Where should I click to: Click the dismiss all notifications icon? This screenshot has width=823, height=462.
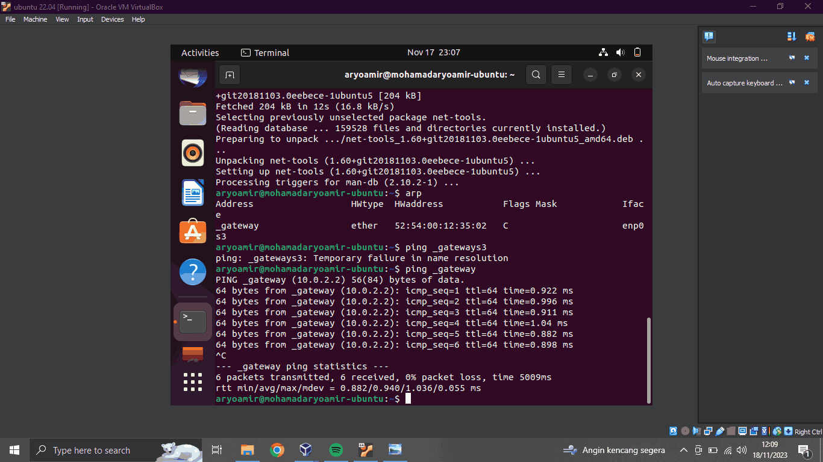810,37
